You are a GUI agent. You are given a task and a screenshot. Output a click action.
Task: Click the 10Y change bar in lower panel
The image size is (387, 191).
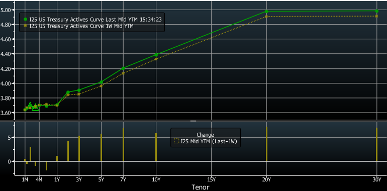coord(156,147)
